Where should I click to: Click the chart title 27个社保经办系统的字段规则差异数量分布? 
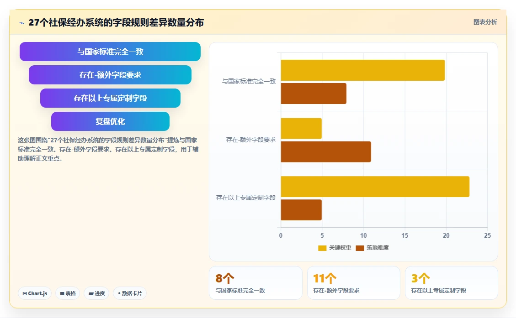click(116, 23)
